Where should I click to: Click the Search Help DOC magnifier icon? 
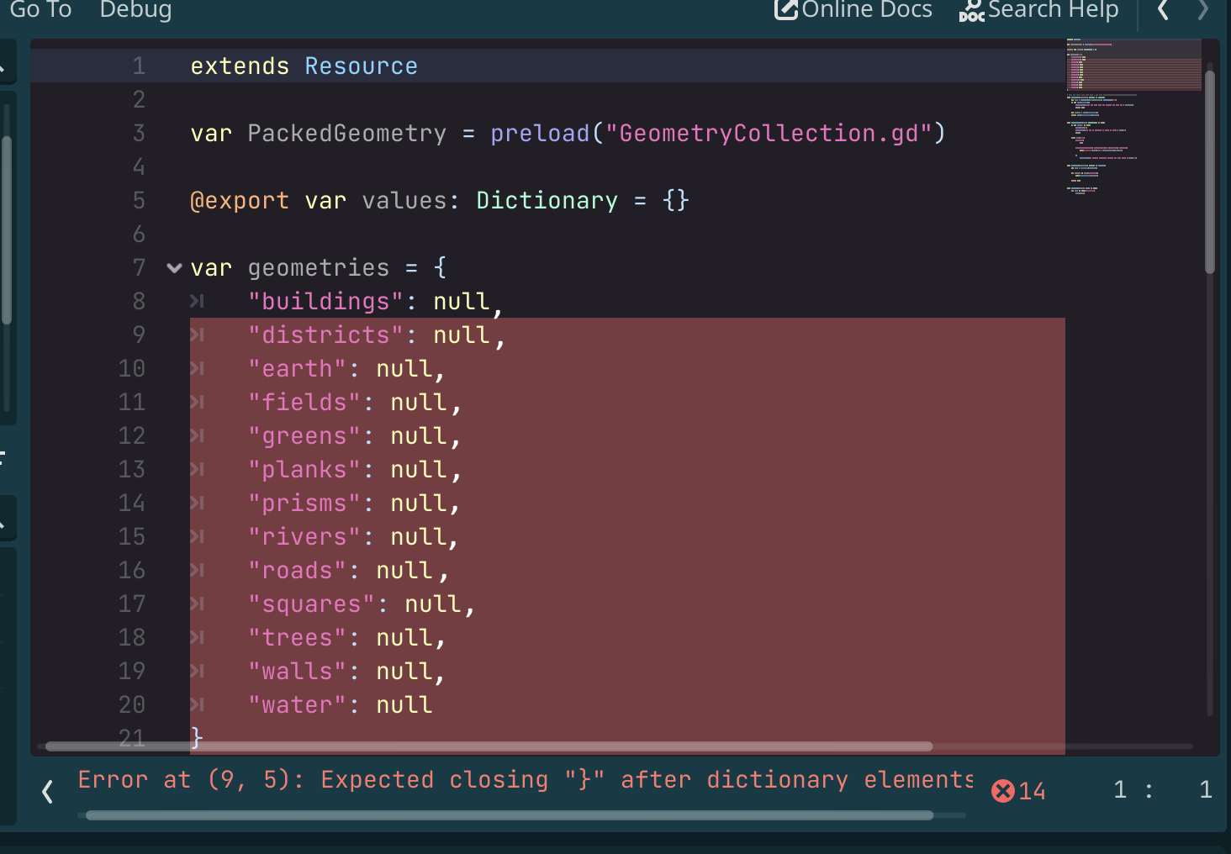972,11
